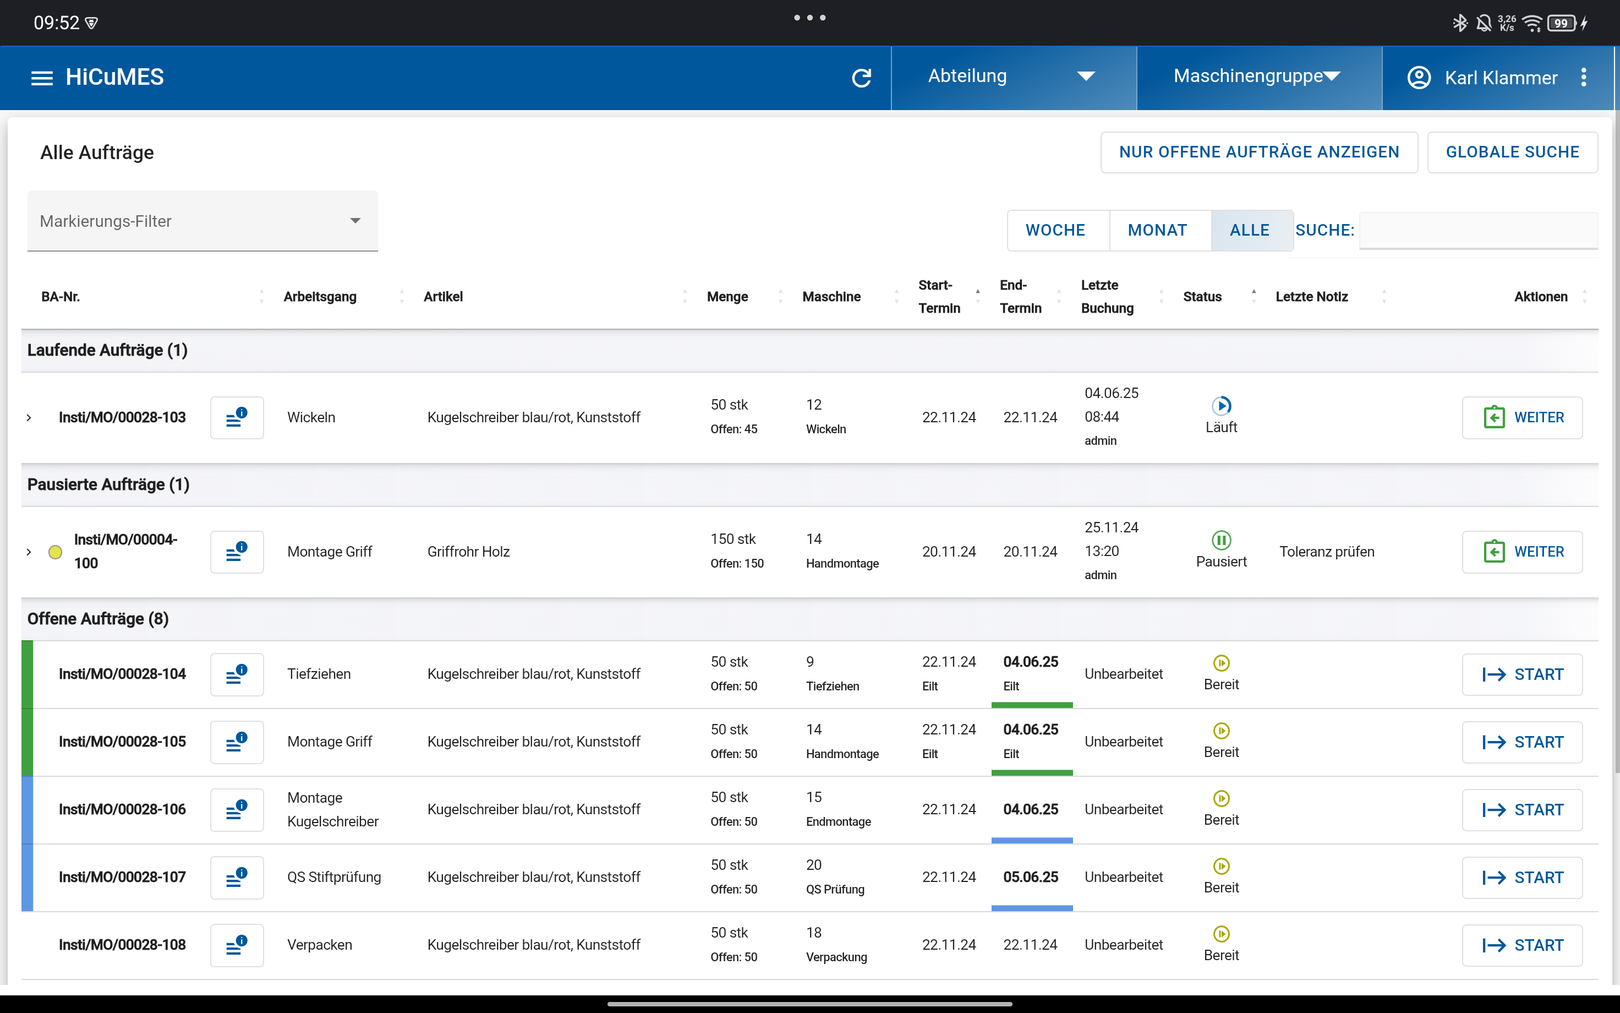Click Bereit status icon for 00028-105
1620x1013 pixels.
[1221, 730]
